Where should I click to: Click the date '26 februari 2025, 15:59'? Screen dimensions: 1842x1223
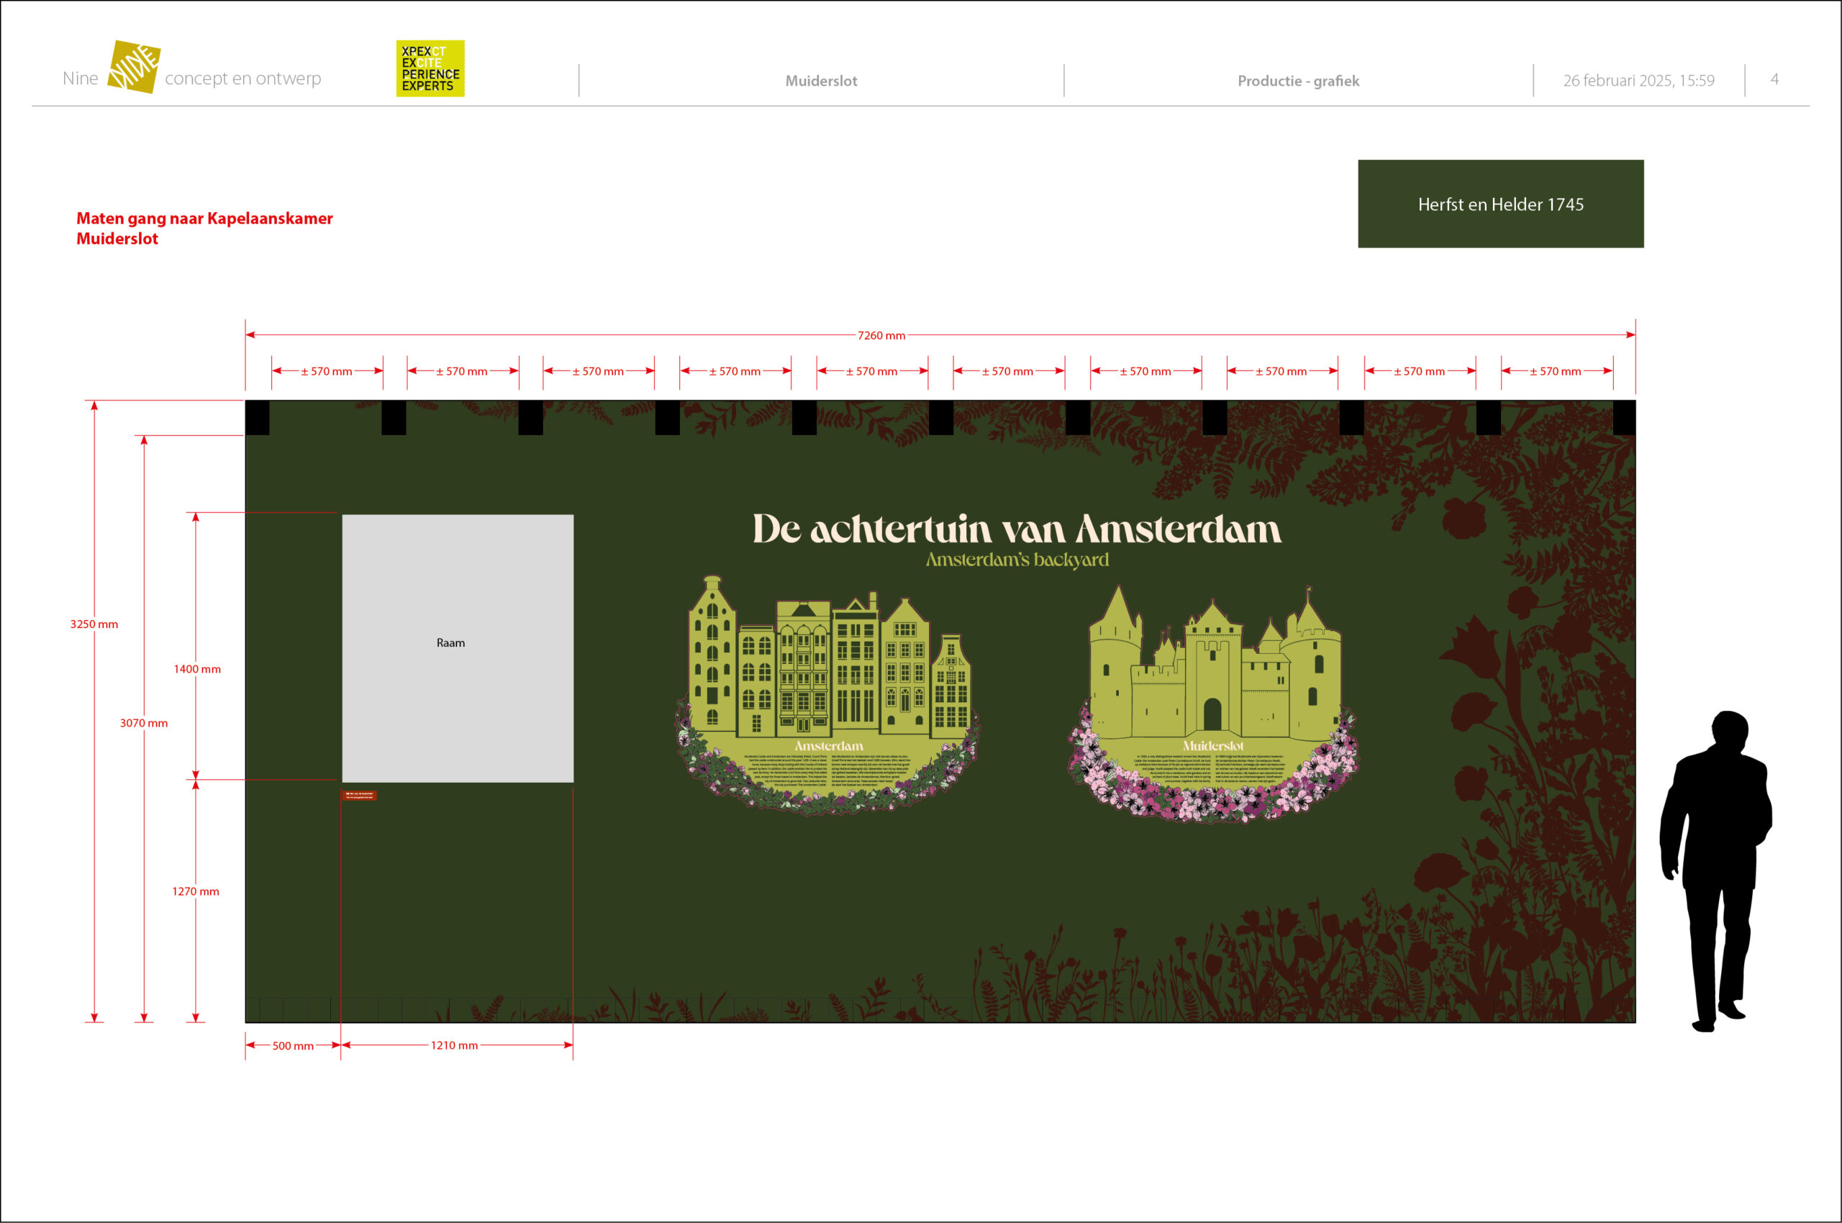pos(1638,81)
